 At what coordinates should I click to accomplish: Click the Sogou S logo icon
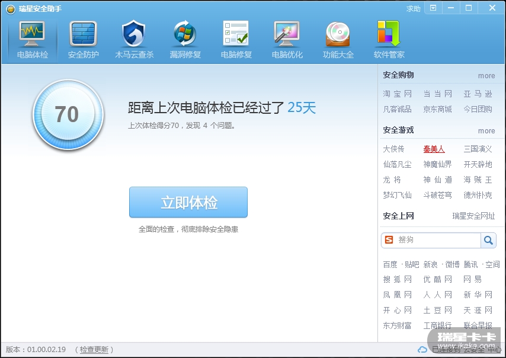[389, 239]
